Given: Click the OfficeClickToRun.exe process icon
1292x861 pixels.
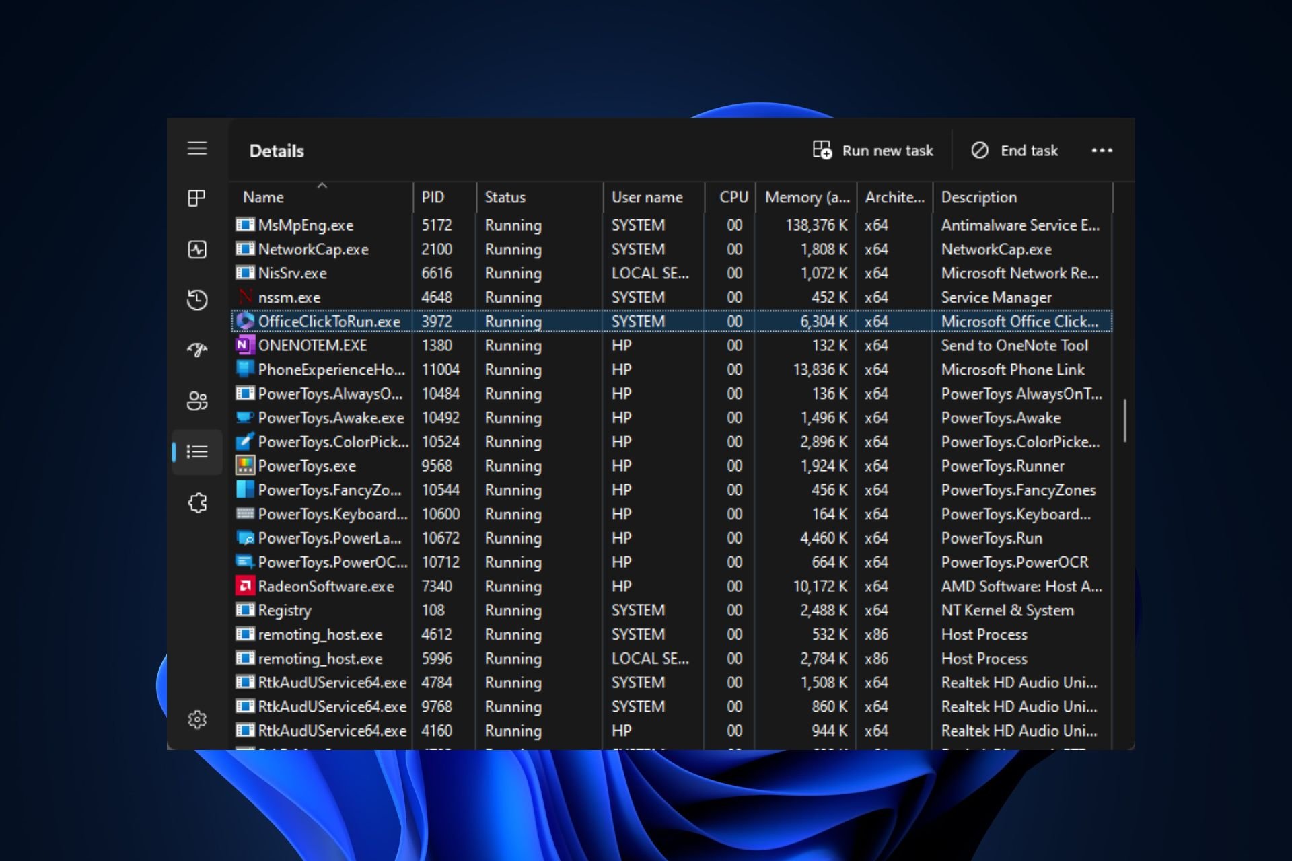Looking at the screenshot, I should click(x=245, y=322).
